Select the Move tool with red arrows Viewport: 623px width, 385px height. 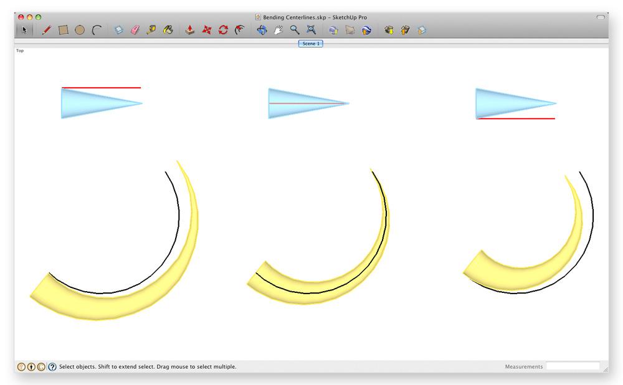click(207, 30)
